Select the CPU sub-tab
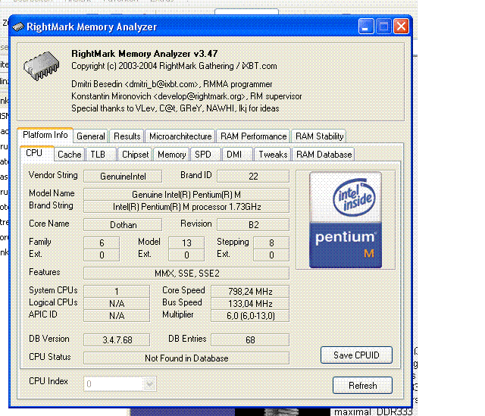 coord(37,153)
